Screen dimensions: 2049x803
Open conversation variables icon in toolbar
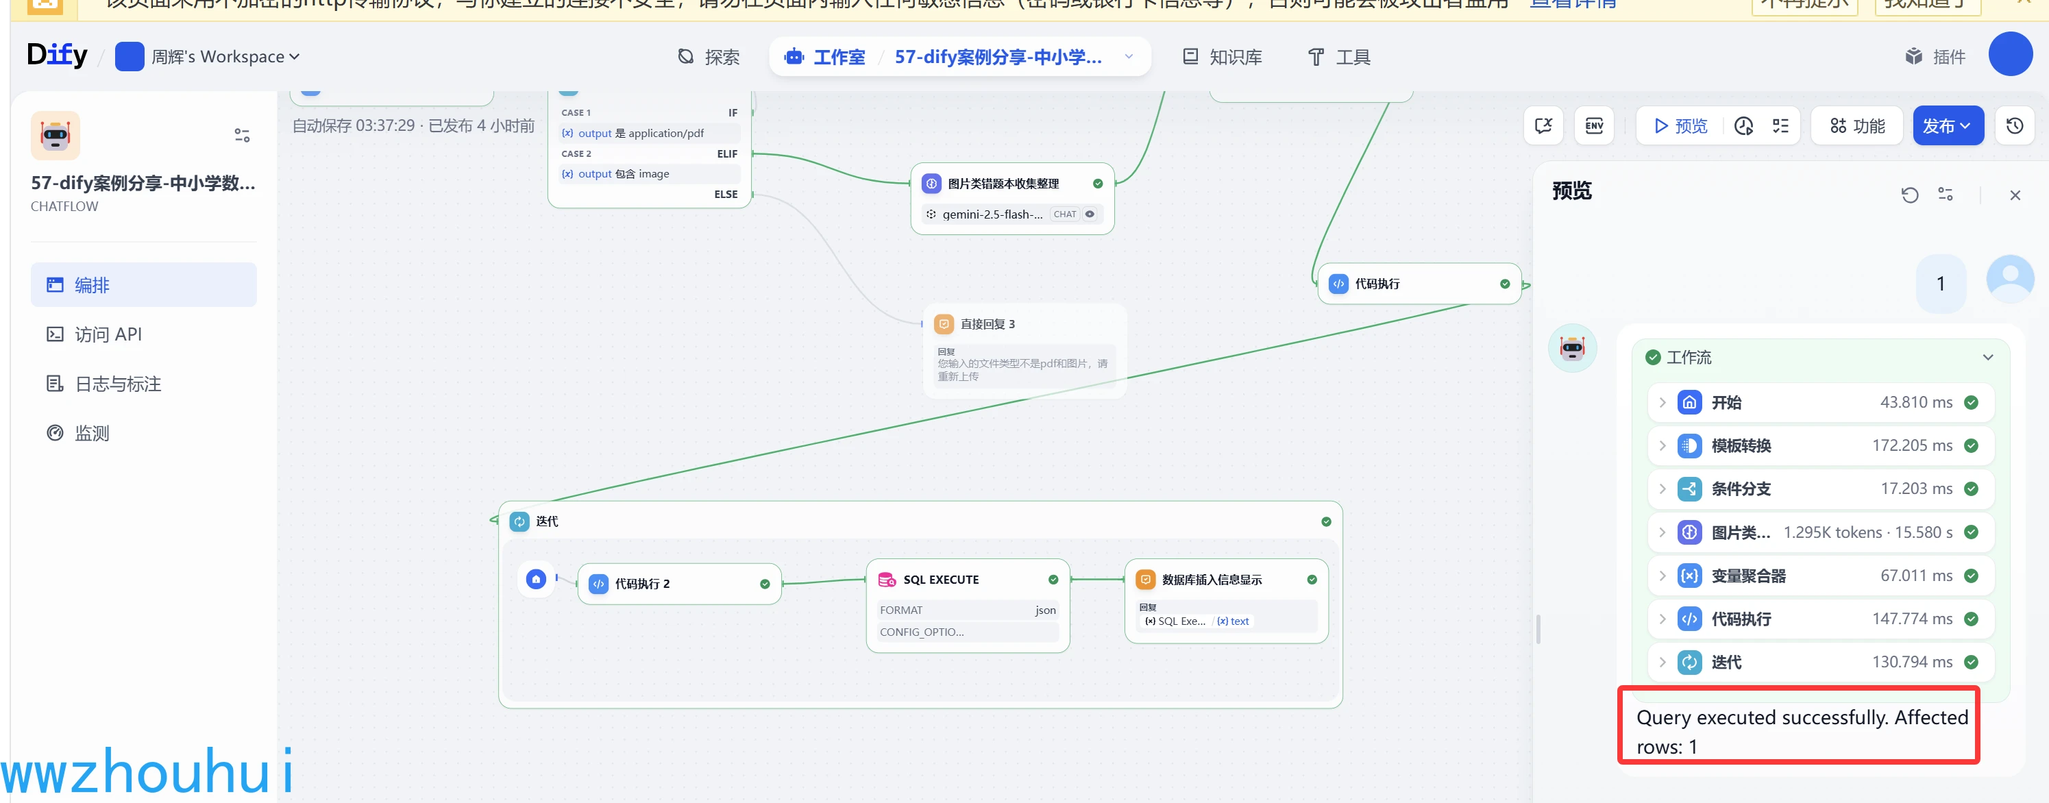pyautogui.click(x=1543, y=125)
